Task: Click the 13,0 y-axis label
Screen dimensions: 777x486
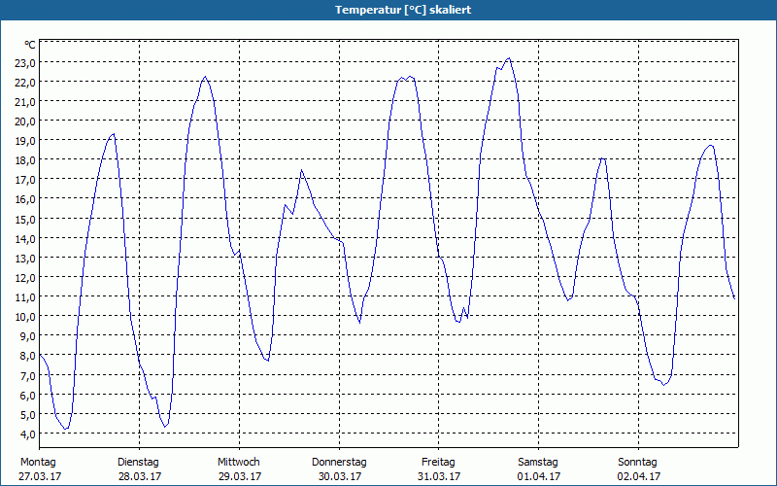Action: (x=27, y=258)
